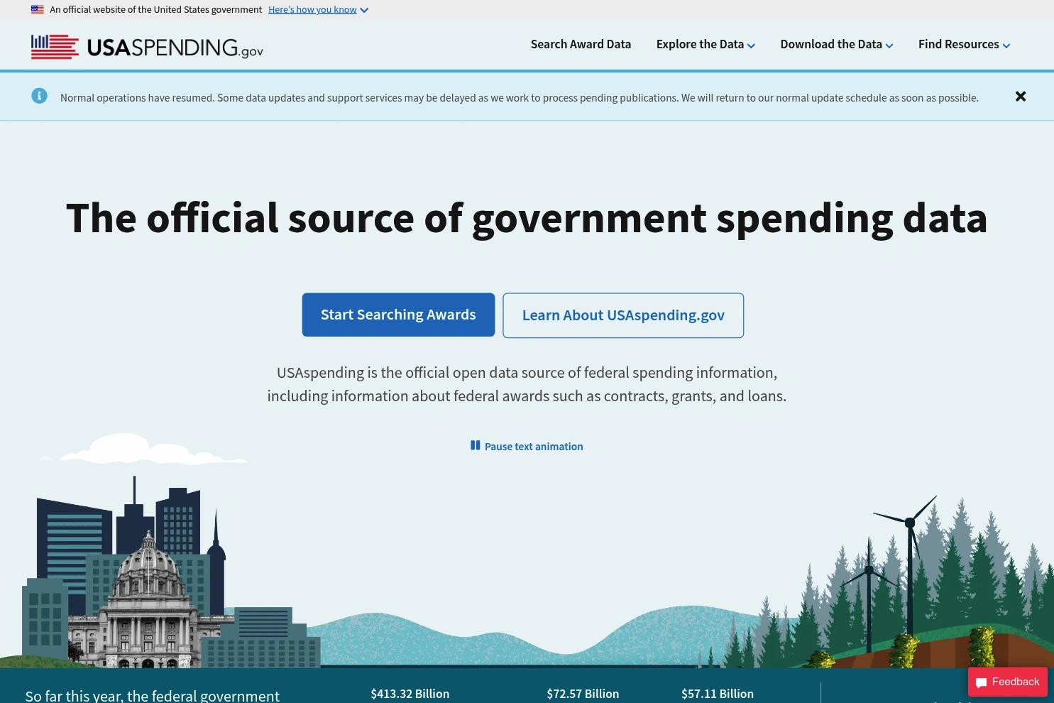Click the official website banner text

click(x=156, y=10)
